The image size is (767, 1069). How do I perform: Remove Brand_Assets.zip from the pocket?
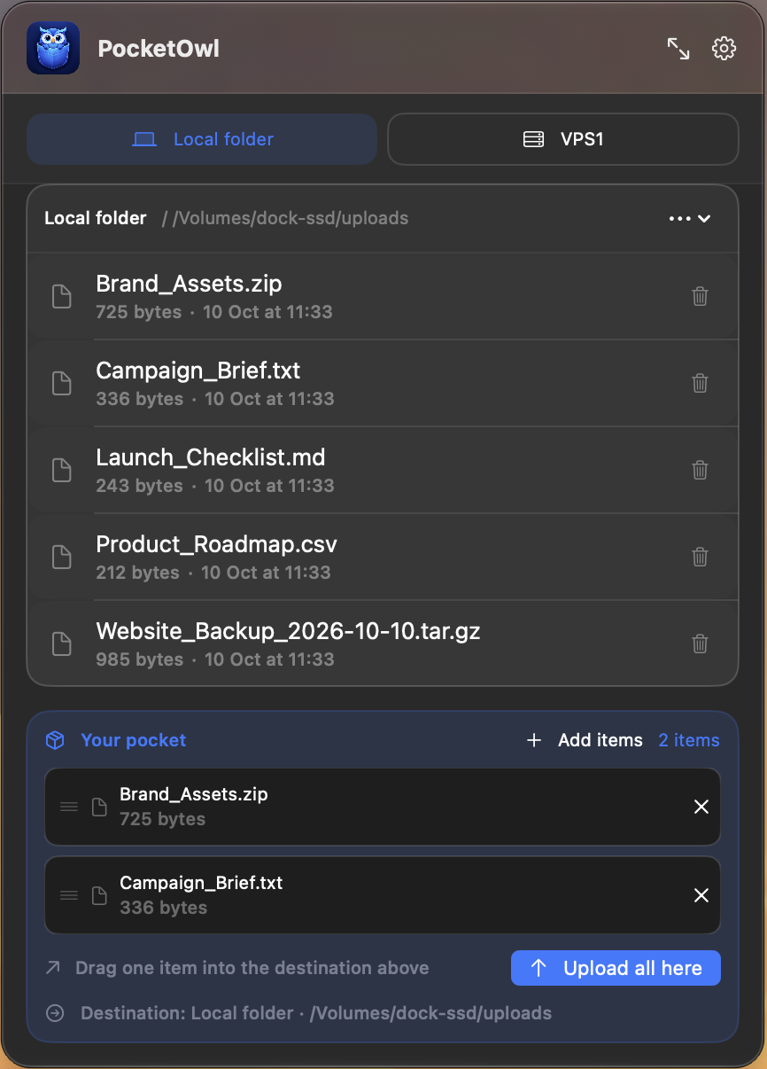[701, 807]
